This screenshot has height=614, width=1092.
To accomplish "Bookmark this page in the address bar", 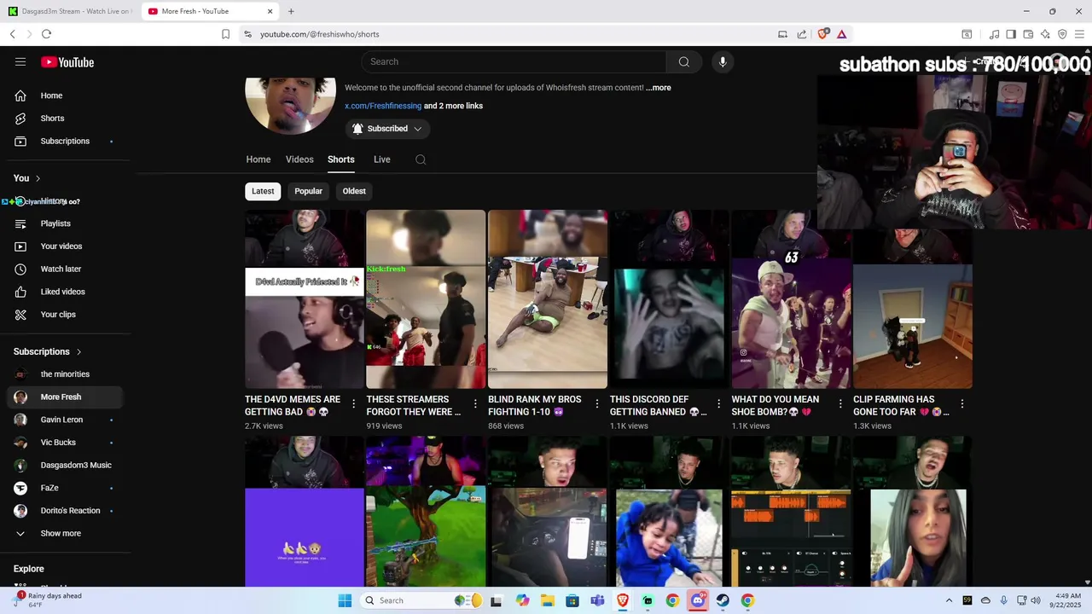I will pos(225,34).
